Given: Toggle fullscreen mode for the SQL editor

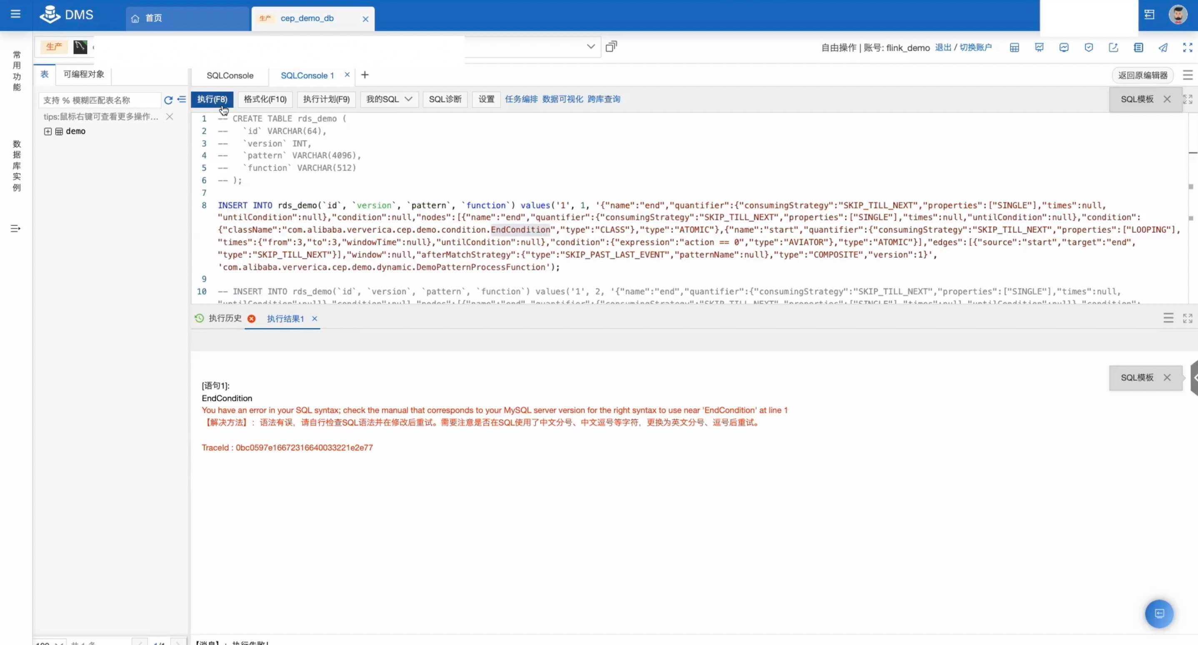Looking at the screenshot, I should pyautogui.click(x=1187, y=99).
